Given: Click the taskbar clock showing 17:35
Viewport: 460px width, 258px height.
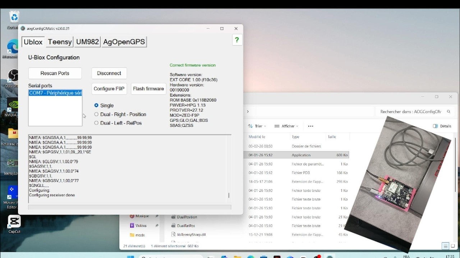Looking at the screenshot, I should 449,257.
